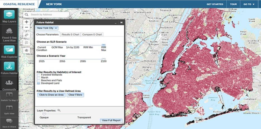
Task: Start the TOUR from the header
Action: coord(233,4)
